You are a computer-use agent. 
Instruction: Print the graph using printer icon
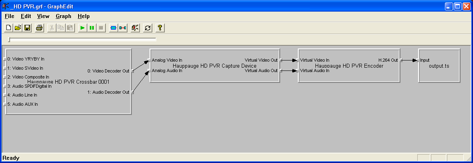39,28
